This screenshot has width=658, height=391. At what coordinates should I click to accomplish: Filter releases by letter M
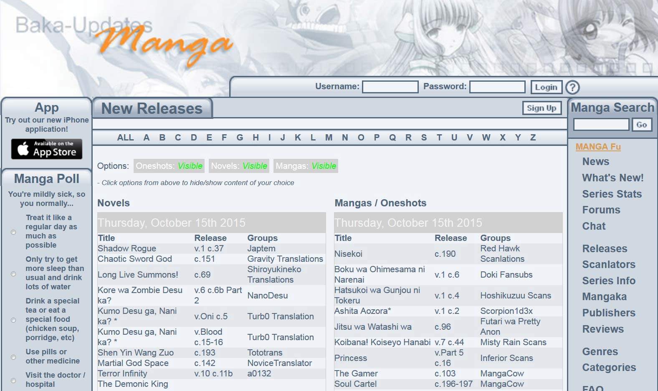click(329, 138)
